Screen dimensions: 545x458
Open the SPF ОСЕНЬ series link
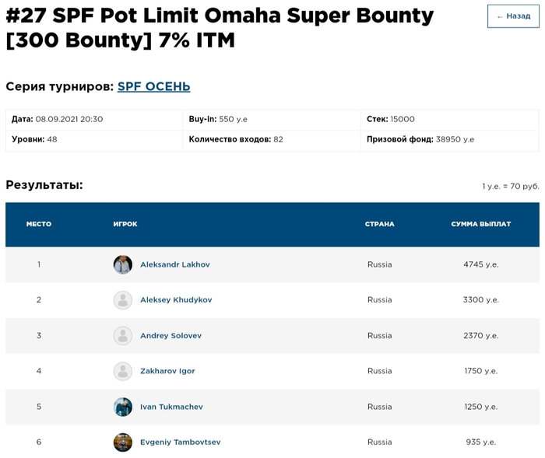[x=153, y=86]
